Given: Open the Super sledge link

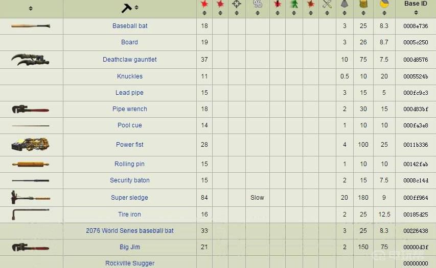Looking at the screenshot, I should point(130,198).
